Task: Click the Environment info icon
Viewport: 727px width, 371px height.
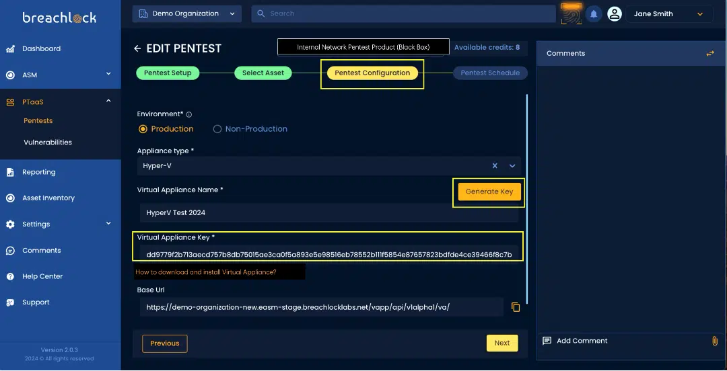Action: [x=188, y=114]
